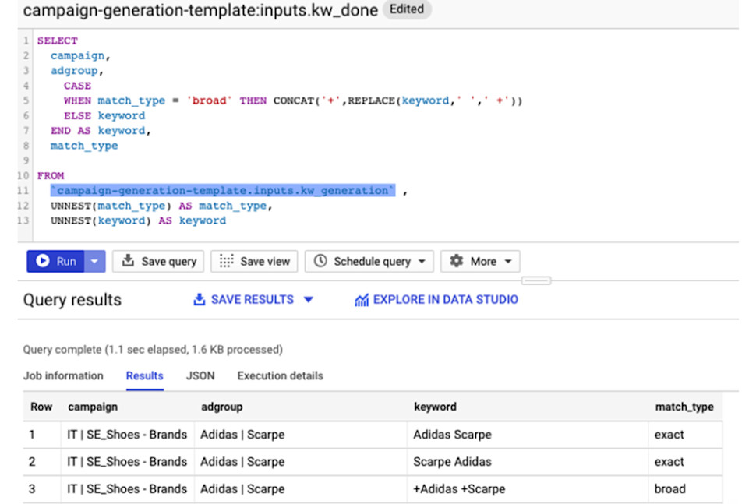Image resolution: width=756 pixels, height=504 pixels.
Task: Select the Results tab
Action: click(x=145, y=375)
